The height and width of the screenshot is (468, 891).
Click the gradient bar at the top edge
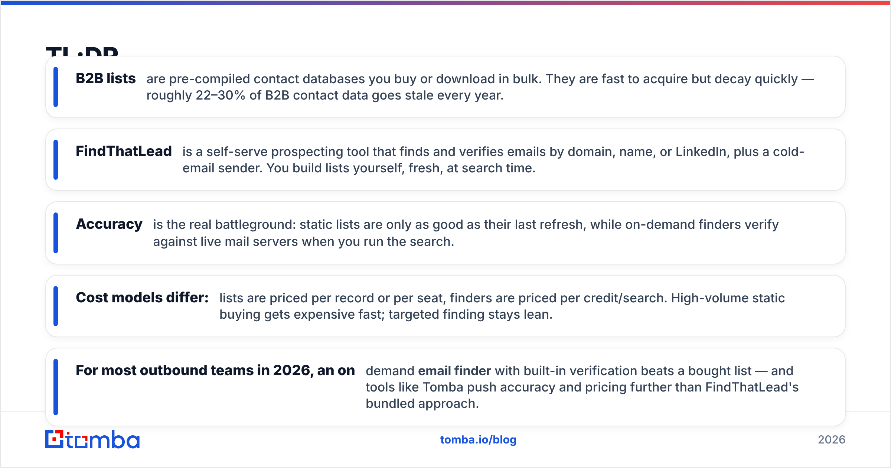click(446, 3)
